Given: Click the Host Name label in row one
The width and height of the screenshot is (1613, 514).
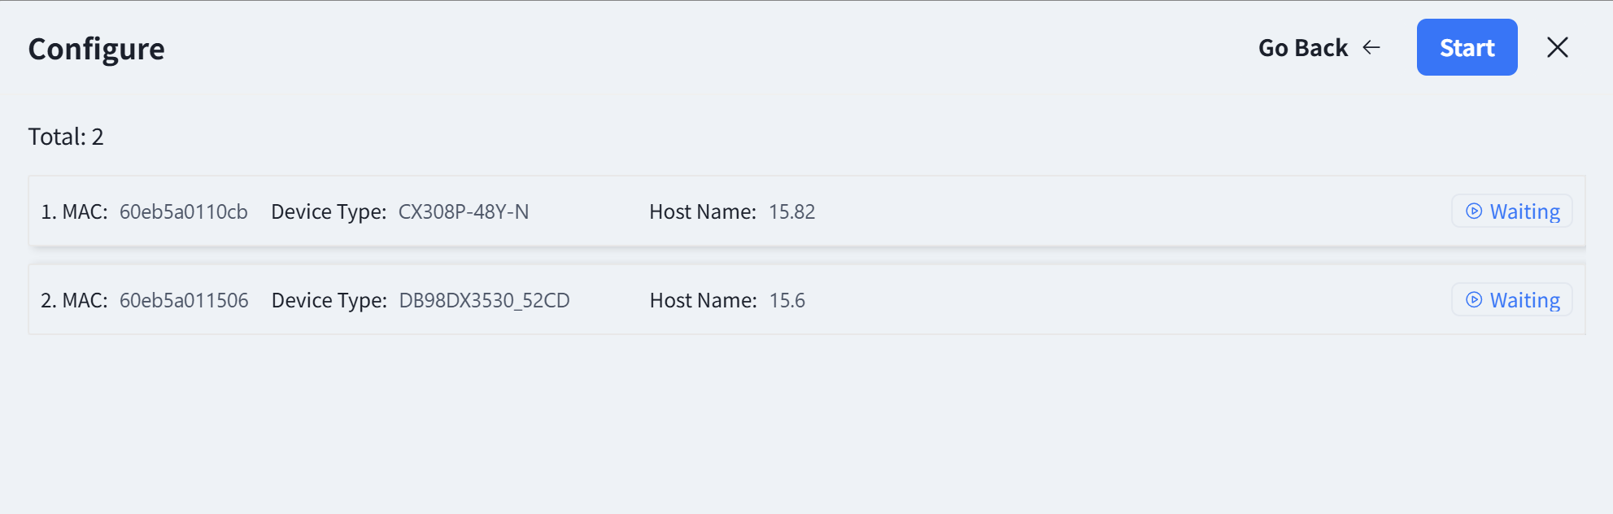Looking at the screenshot, I should coord(703,211).
